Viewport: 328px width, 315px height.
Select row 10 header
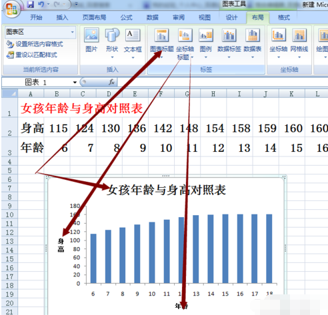pyautogui.click(x=9, y=214)
